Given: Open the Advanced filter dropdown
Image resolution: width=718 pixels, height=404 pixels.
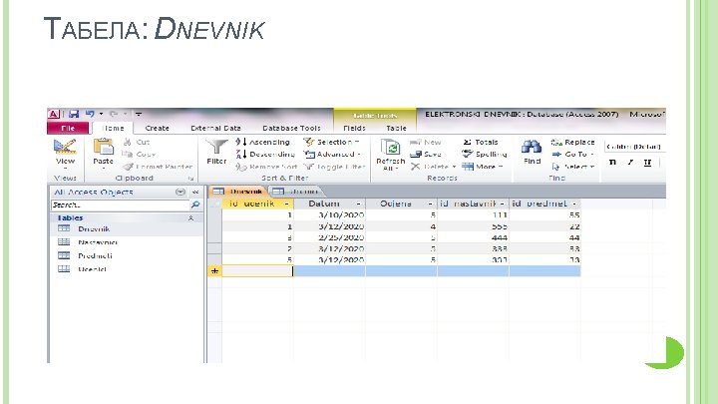Looking at the screenshot, I should click(332, 155).
